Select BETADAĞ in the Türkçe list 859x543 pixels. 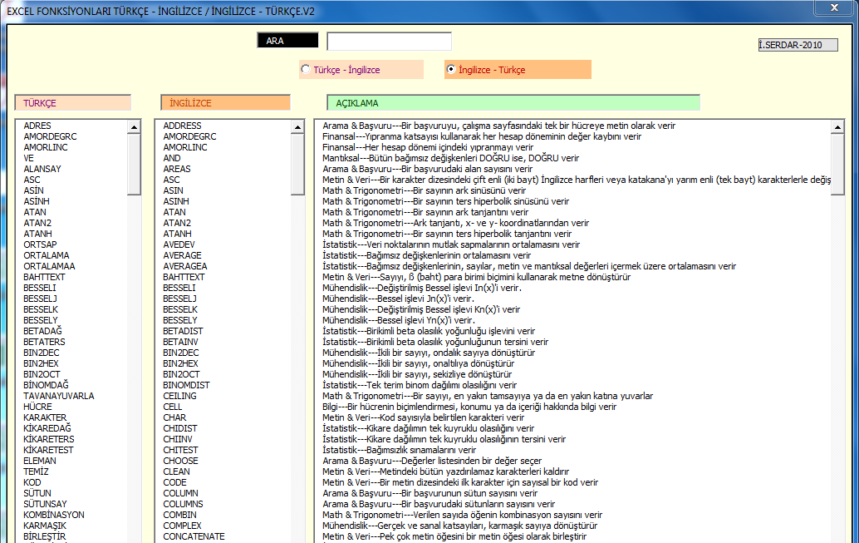pyautogui.click(x=42, y=331)
